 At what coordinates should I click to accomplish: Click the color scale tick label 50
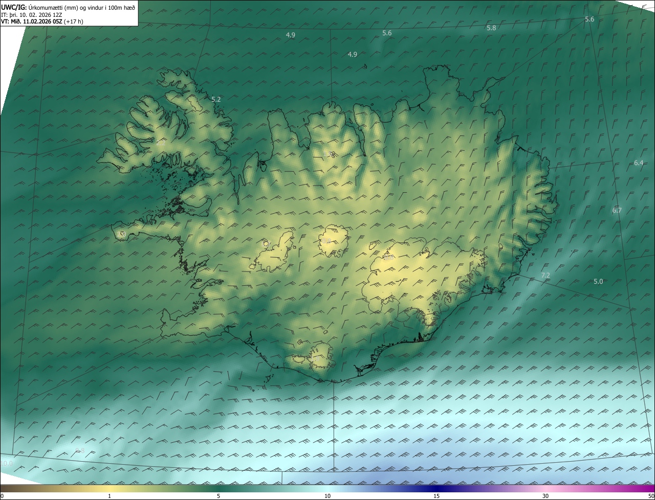[651, 496]
